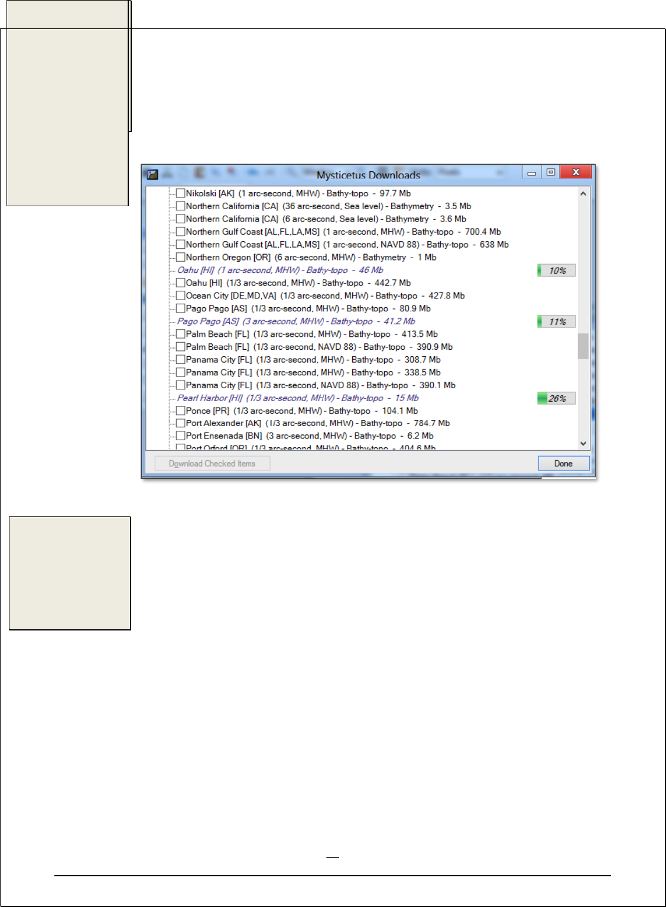Click the list scrollbar up arrow
The image size is (666, 907).
pyautogui.click(x=583, y=193)
